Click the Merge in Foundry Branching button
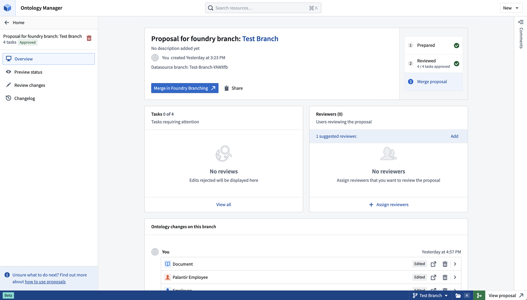 [185, 88]
